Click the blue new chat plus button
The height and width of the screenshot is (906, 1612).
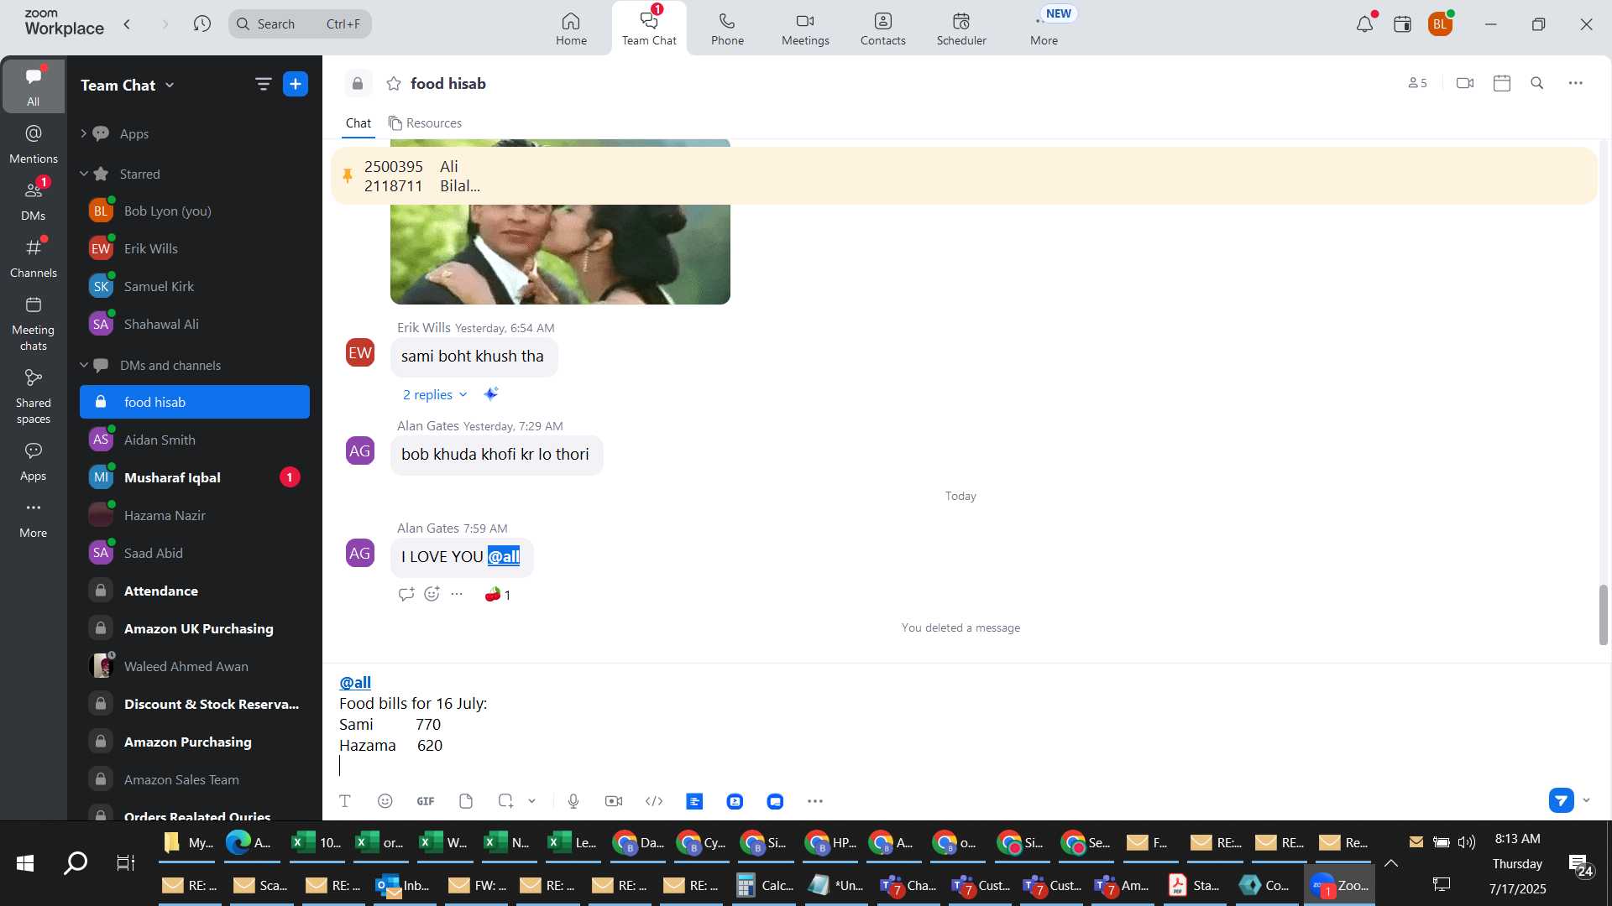pos(296,84)
